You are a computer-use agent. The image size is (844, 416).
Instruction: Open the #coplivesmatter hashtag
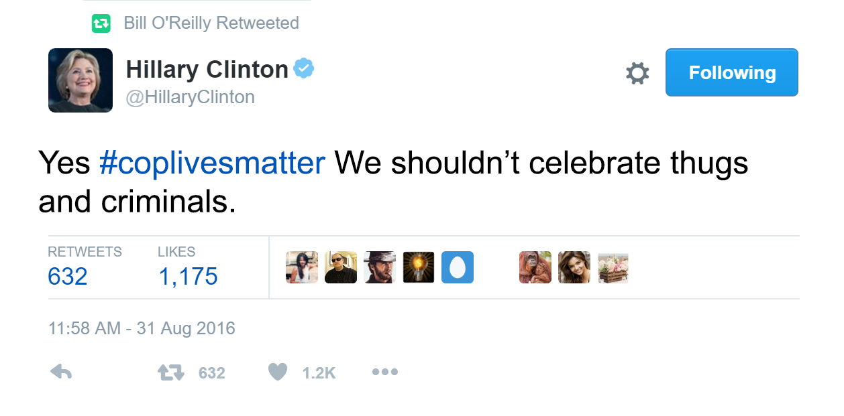pos(212,163)
